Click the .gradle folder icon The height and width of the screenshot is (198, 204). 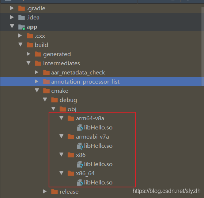click(22, 8)
